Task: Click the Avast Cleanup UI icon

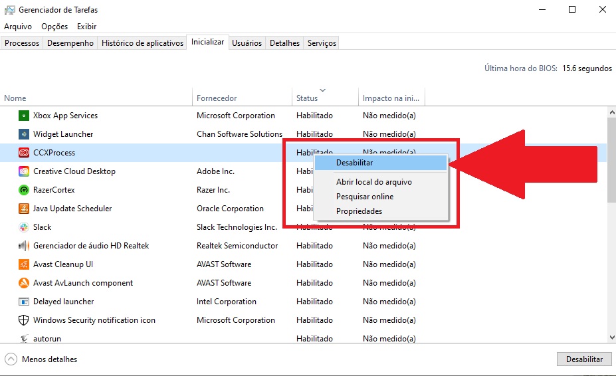Action: coord(24,264)
